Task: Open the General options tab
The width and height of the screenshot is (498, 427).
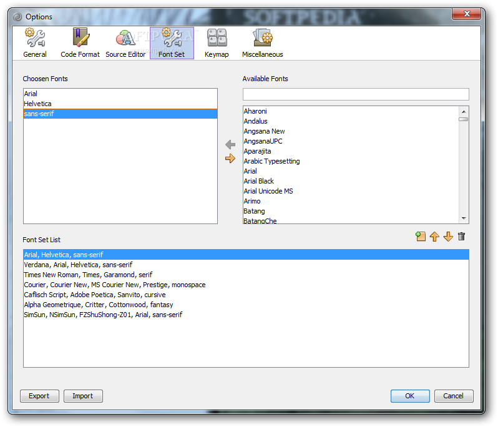Action: (35, 43)
